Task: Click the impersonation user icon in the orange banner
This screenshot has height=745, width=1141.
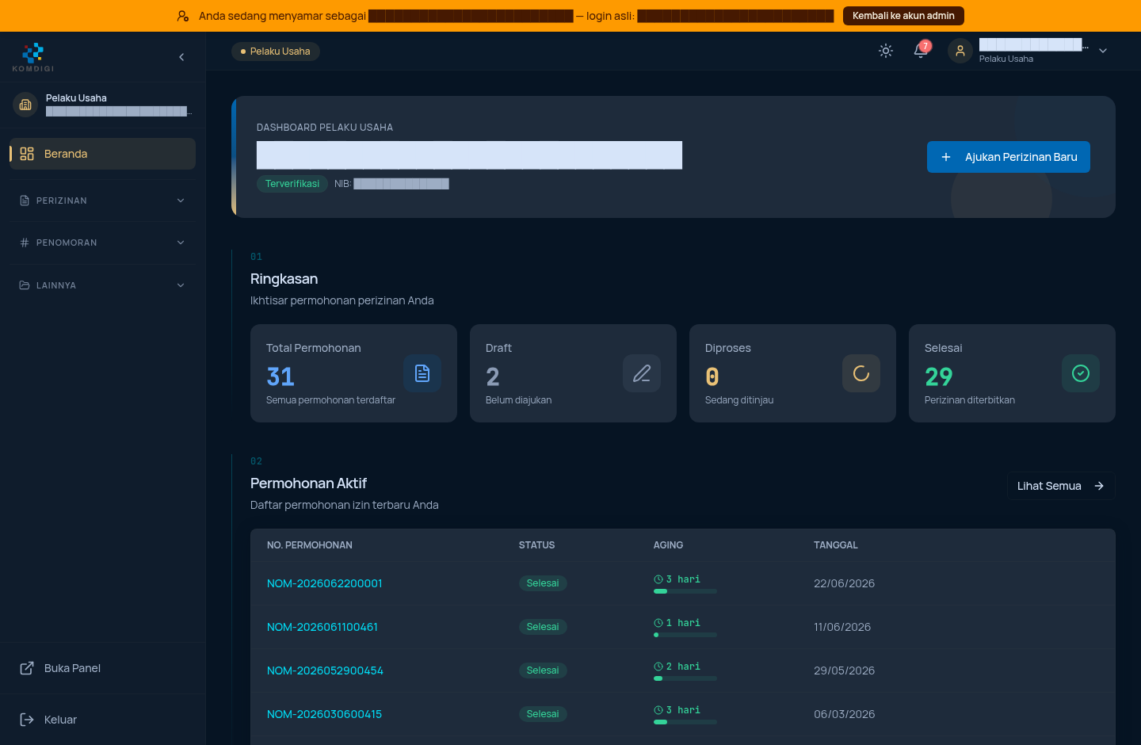Action: click(x=183, y=16)
